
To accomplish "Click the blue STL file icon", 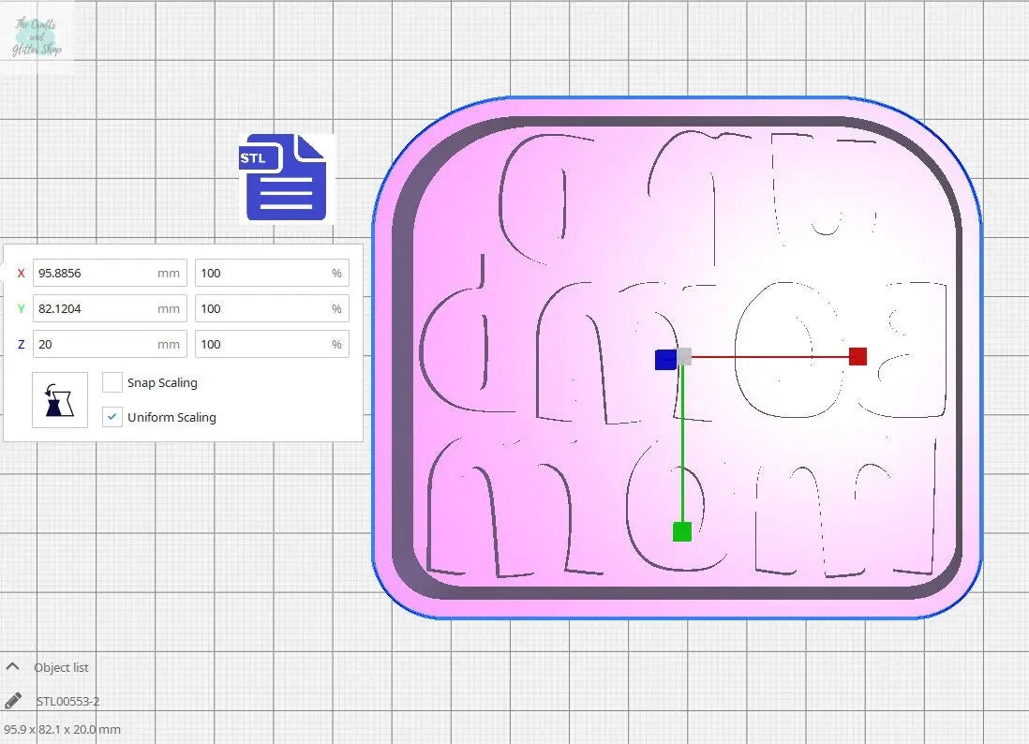I will pyautogui.click(x=286, y=178).
